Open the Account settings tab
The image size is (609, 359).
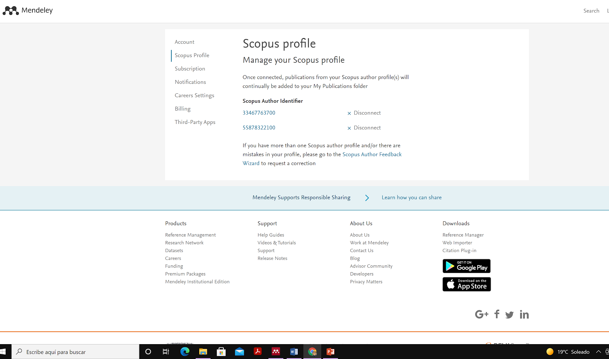[x=184, y=42]
